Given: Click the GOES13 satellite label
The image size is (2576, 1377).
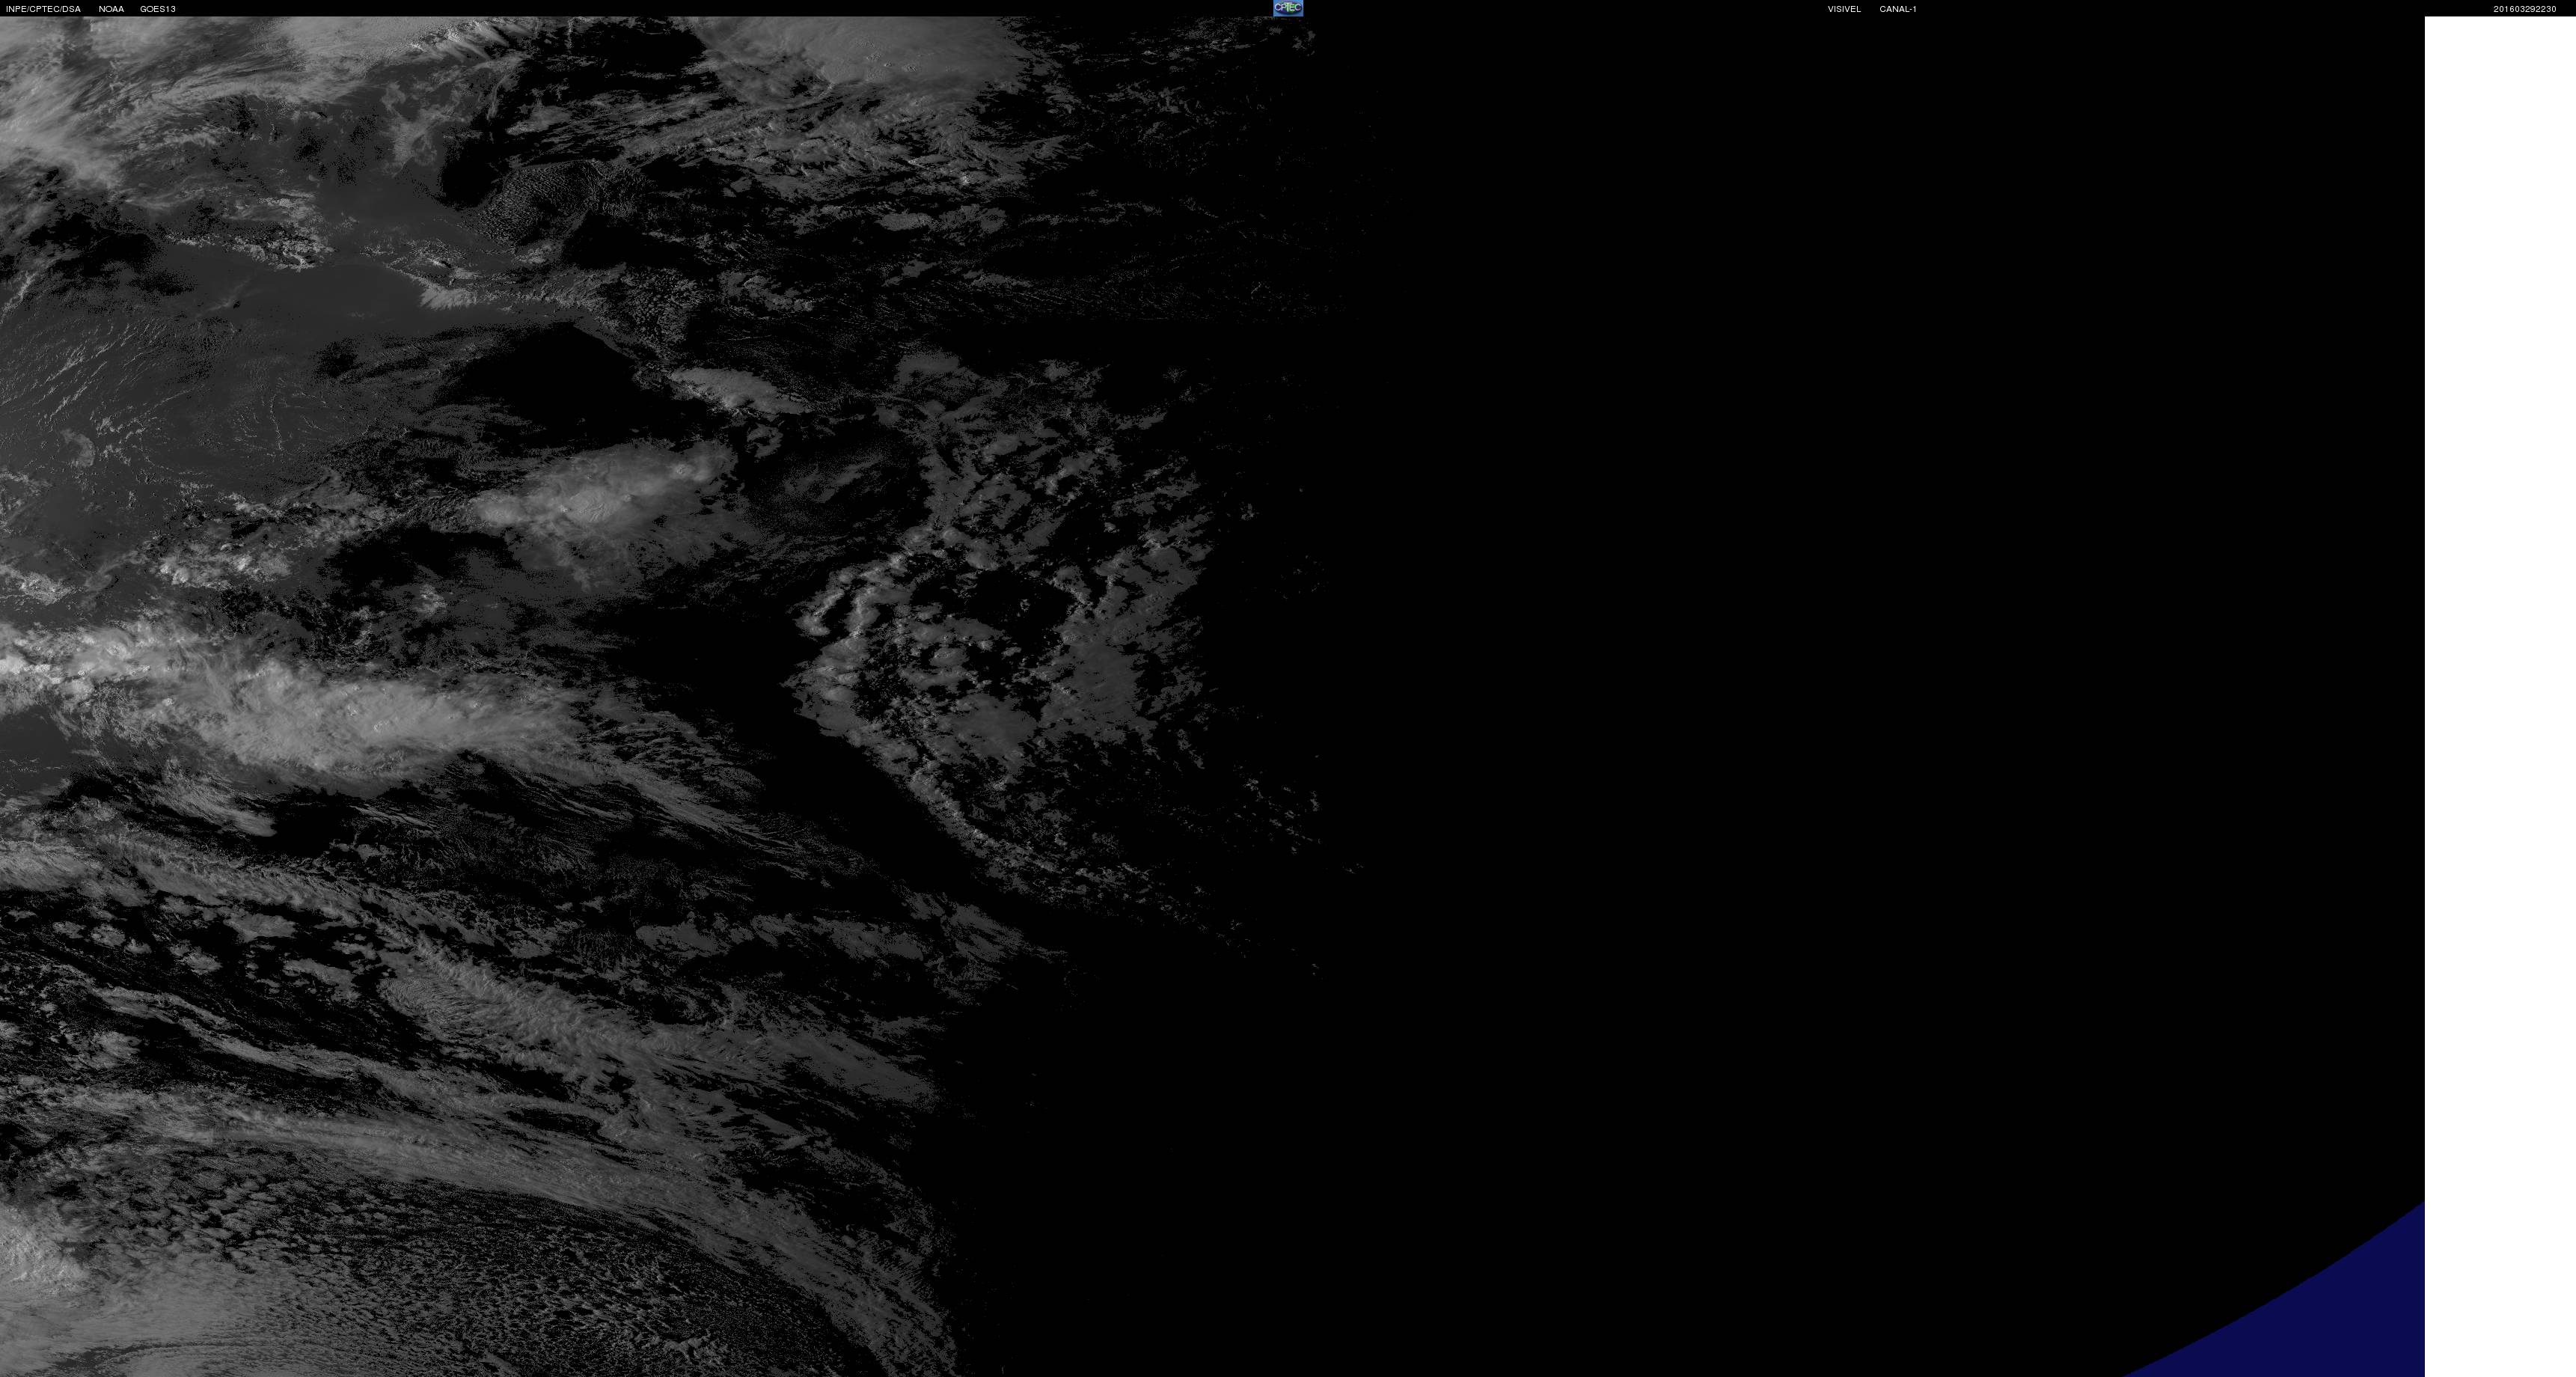Looking at the screenshot, I should [158, 9].
